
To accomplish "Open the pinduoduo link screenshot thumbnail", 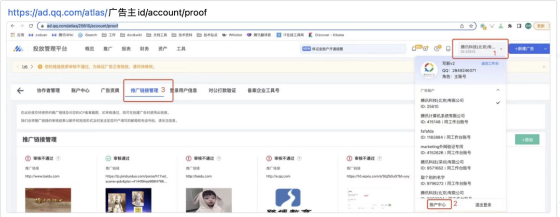I will (128, 200).
